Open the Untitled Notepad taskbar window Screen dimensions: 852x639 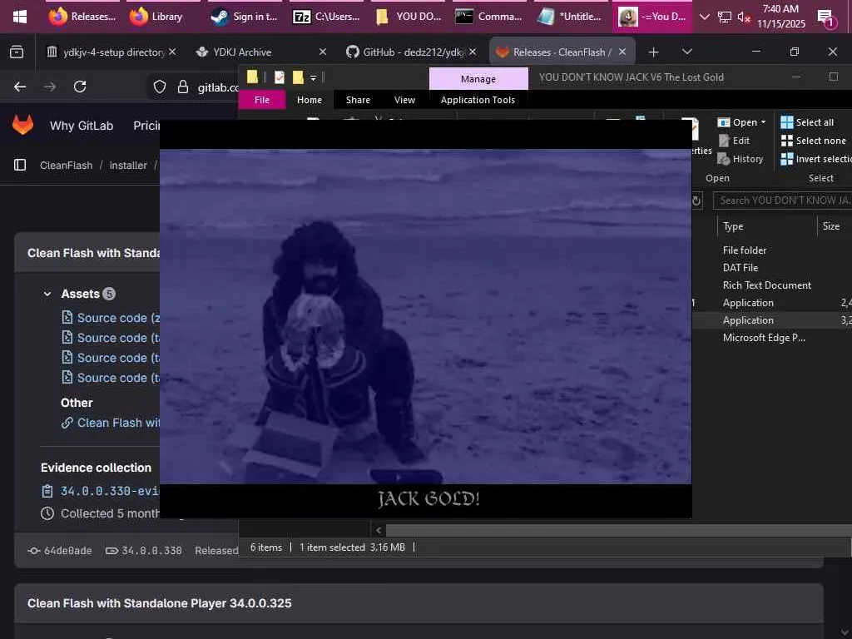[569, 17]
